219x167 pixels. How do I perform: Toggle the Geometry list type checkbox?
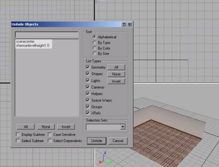[x=88, y=67]
